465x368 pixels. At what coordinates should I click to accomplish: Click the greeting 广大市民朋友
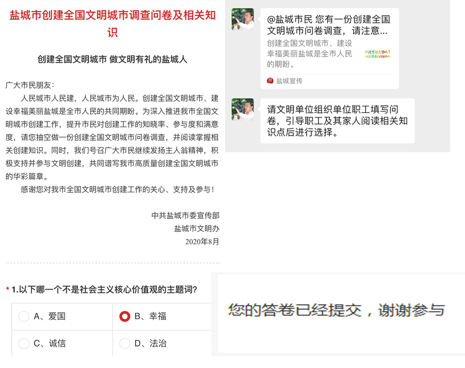tap(30, 85)
